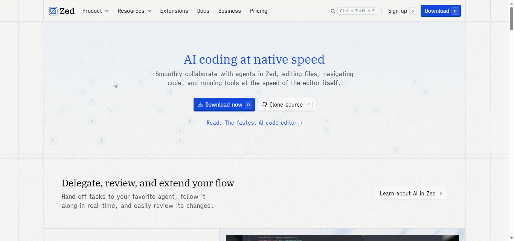Viewport: 514px width, 241px height.
Task: Click the Zed logo in the navbar
Action: point(62,11)
